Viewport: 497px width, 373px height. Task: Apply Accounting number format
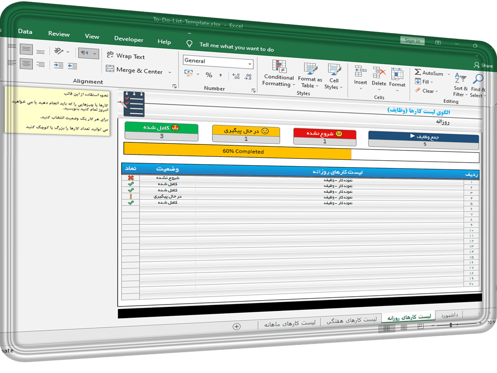coord(189,73)
